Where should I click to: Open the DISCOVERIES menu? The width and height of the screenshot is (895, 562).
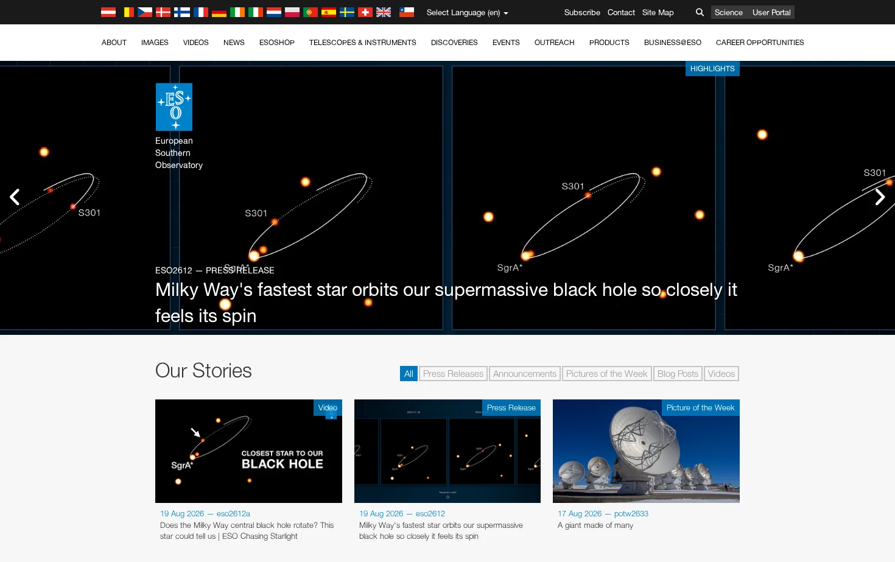[x=454, y=43]
